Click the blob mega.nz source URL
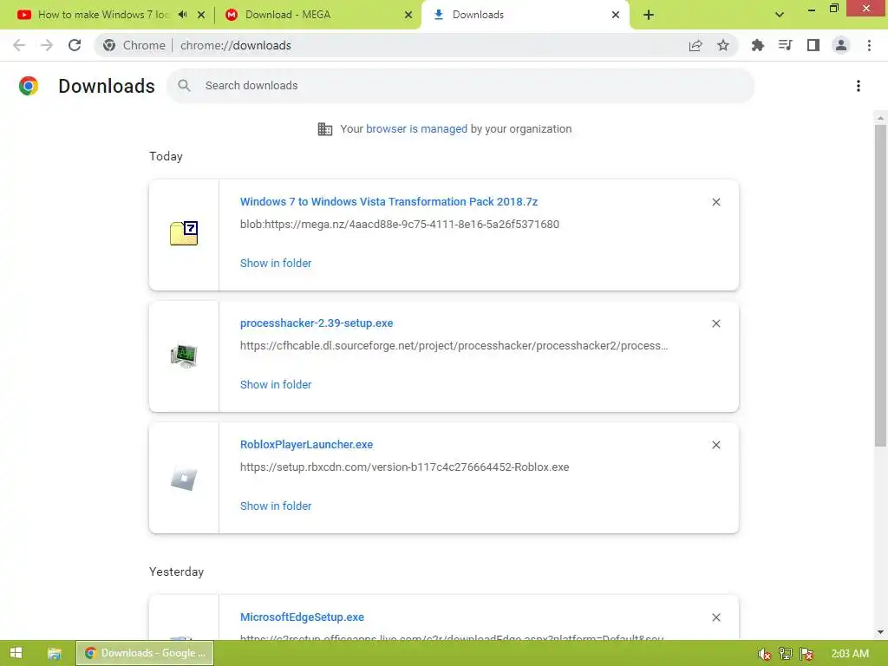Viewport: 888px width, 666px height. 399,225
